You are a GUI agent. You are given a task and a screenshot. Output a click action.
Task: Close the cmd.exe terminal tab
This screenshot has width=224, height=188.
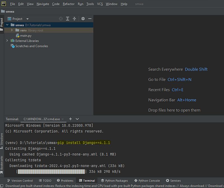[x=62, y=119]
